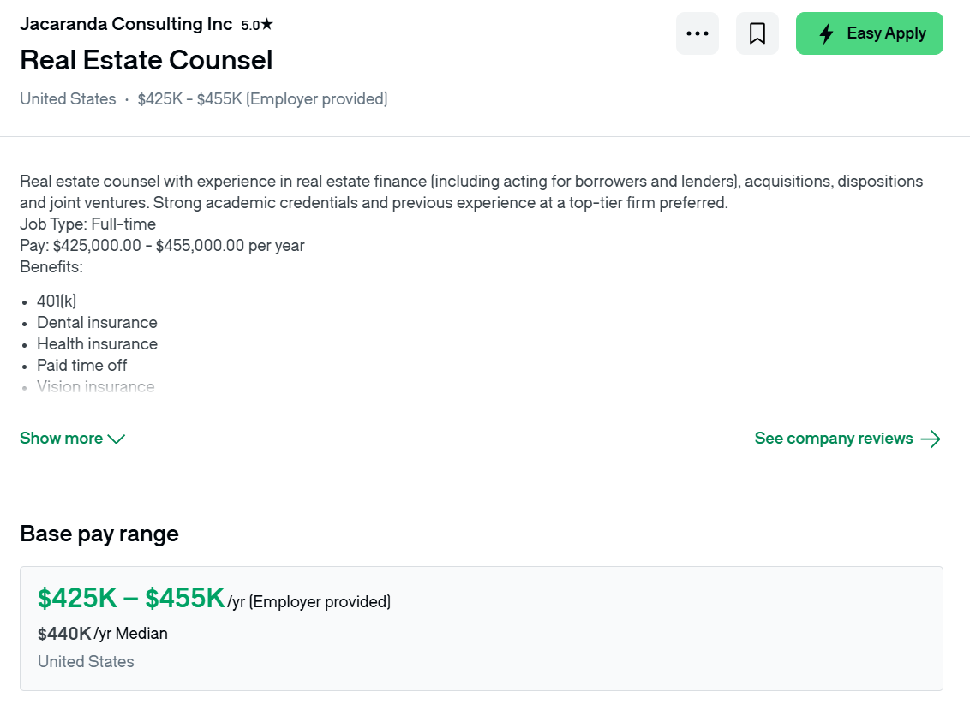Open Jacaranda Consulting Inc company name
The height and width of the screenshot is (704, 970).
coord(126,24)
